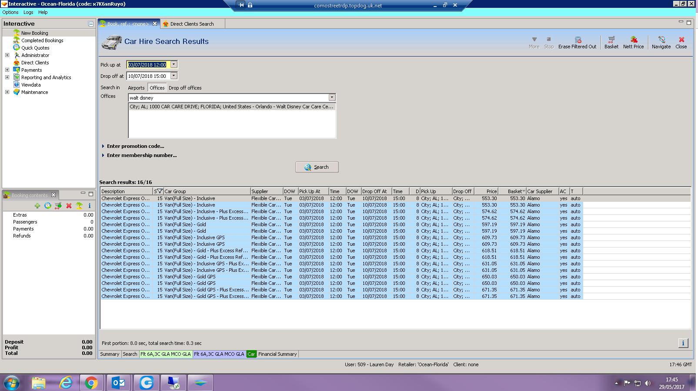Open the Drop off at date dropdown
The image size is (698, 391).
174,76
